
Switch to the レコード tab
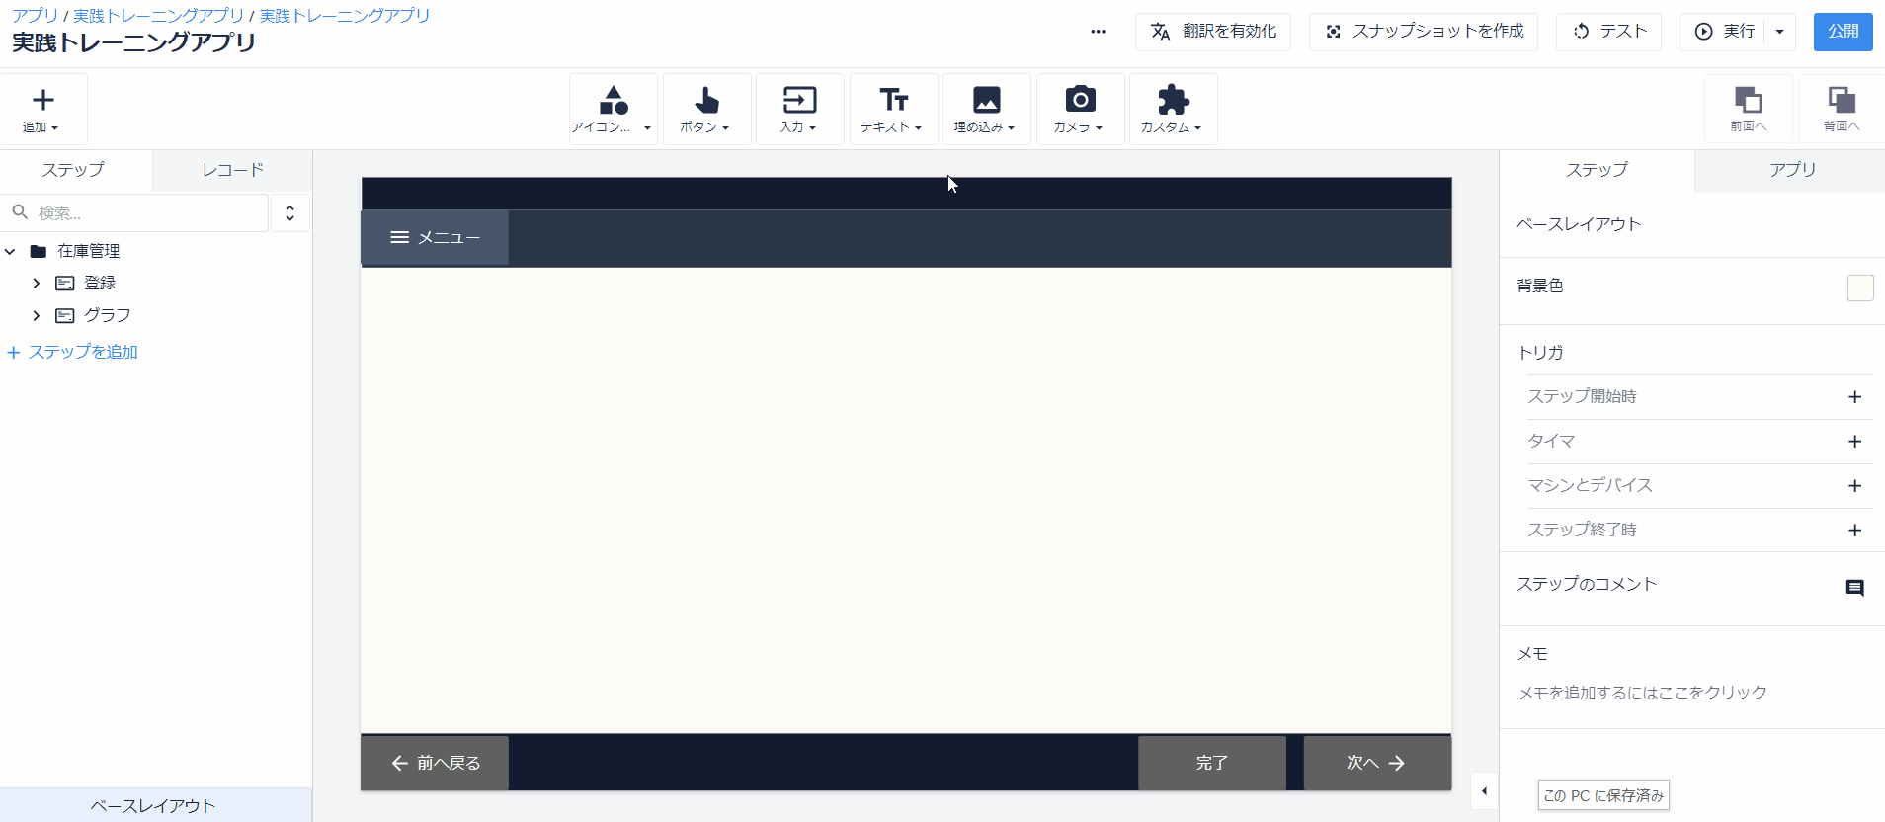[233, 170]
